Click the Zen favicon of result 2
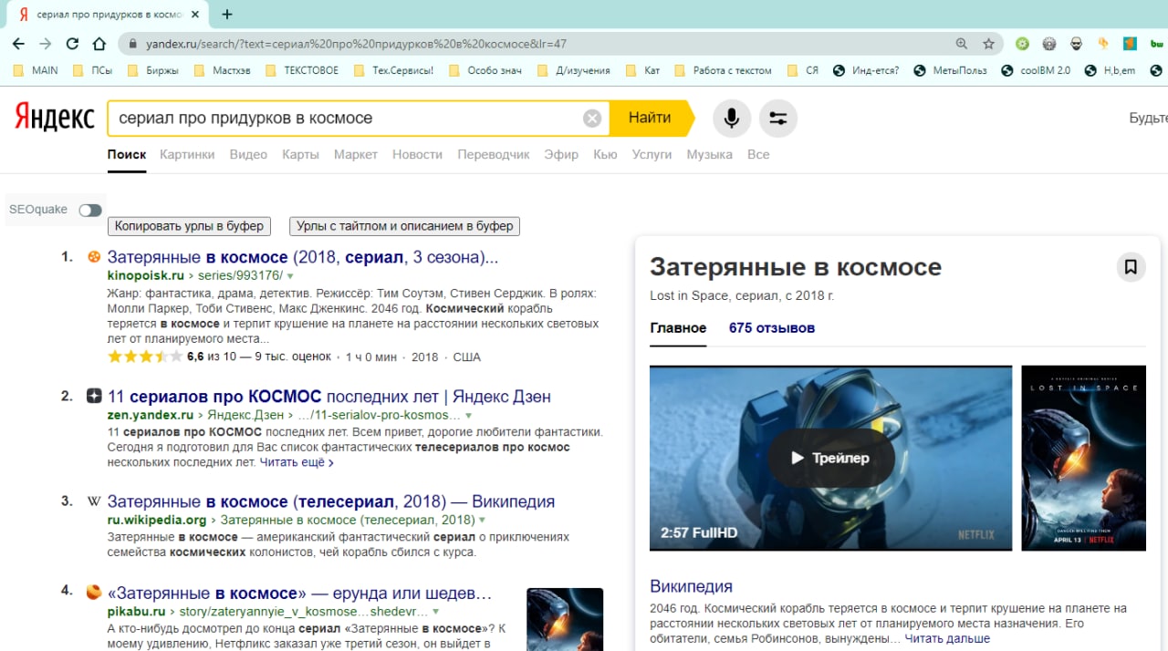 [93, 397]
